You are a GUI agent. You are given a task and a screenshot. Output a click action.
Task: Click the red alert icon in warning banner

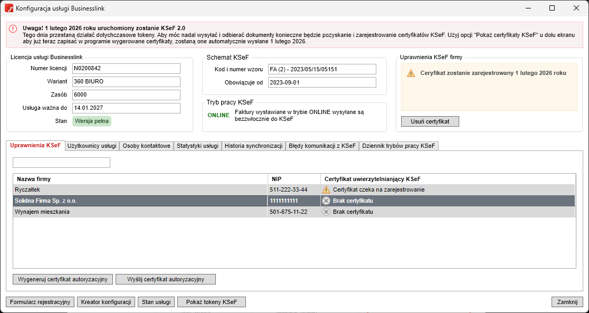point(13,29)
